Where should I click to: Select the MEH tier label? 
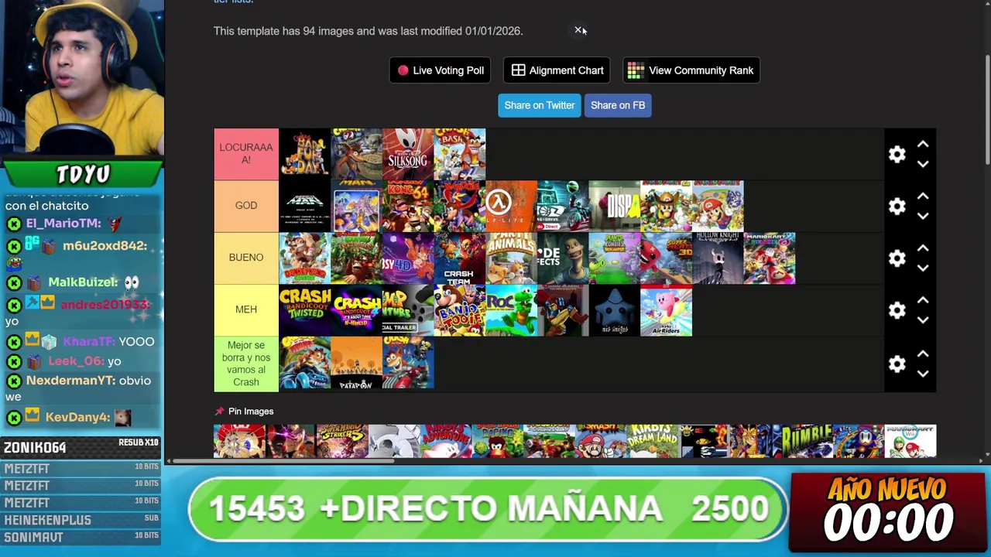coord(246,309)
